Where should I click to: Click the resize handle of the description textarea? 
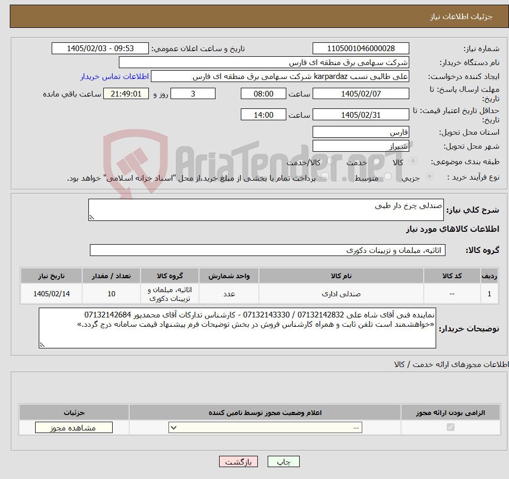pos(91,217)
